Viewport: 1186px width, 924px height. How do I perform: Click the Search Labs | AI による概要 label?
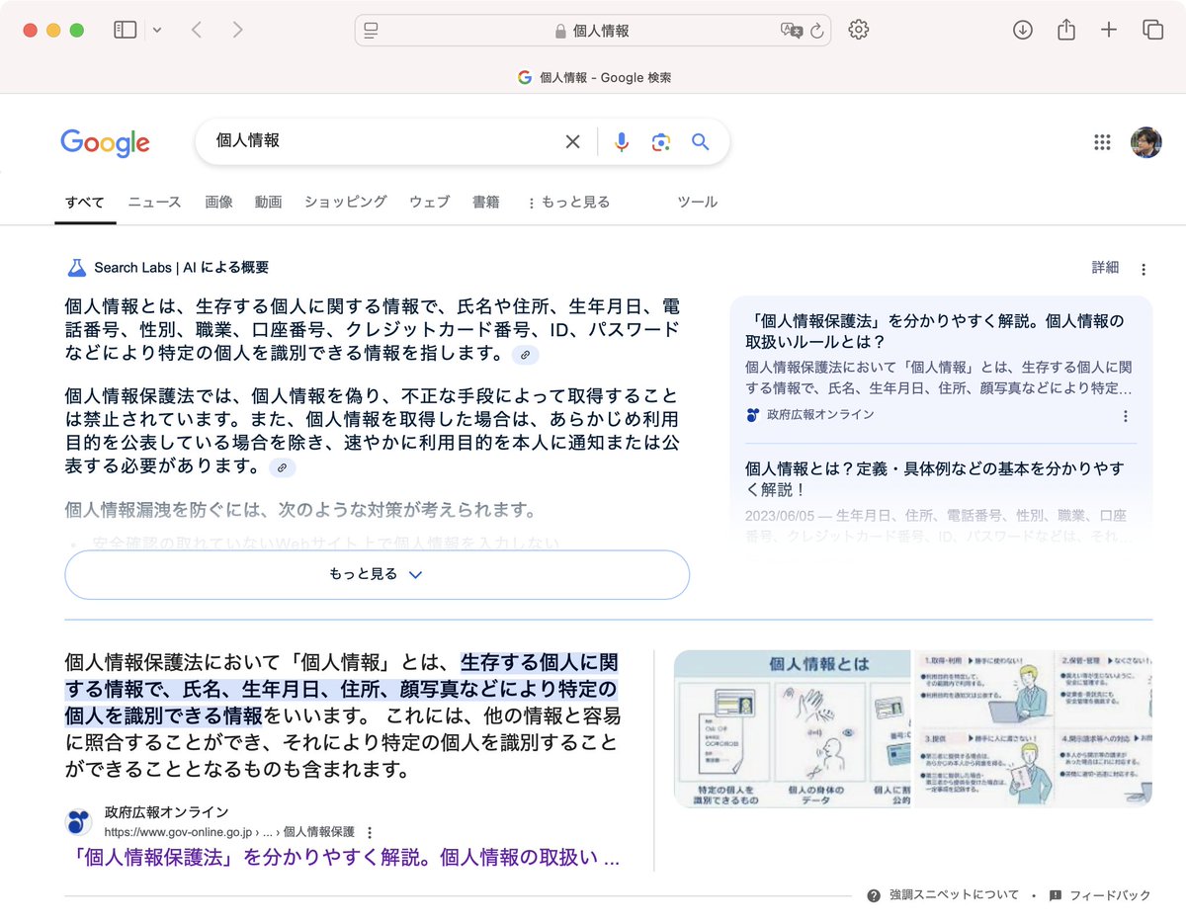click(182, 268)
